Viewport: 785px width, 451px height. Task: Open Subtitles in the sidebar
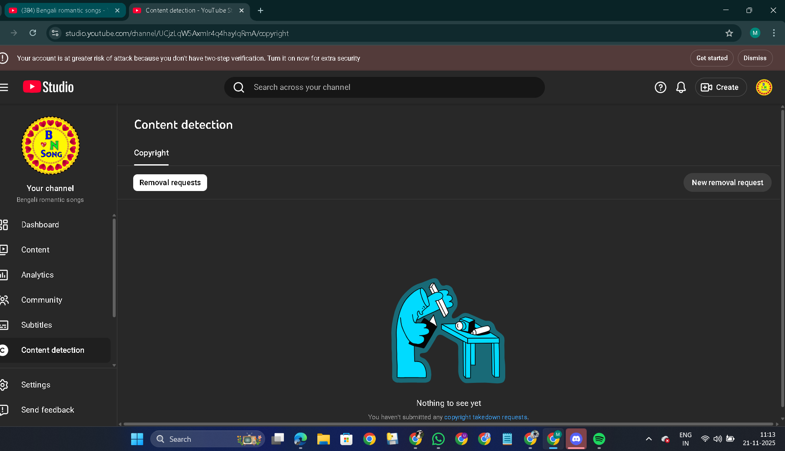(x=37, y=325)
